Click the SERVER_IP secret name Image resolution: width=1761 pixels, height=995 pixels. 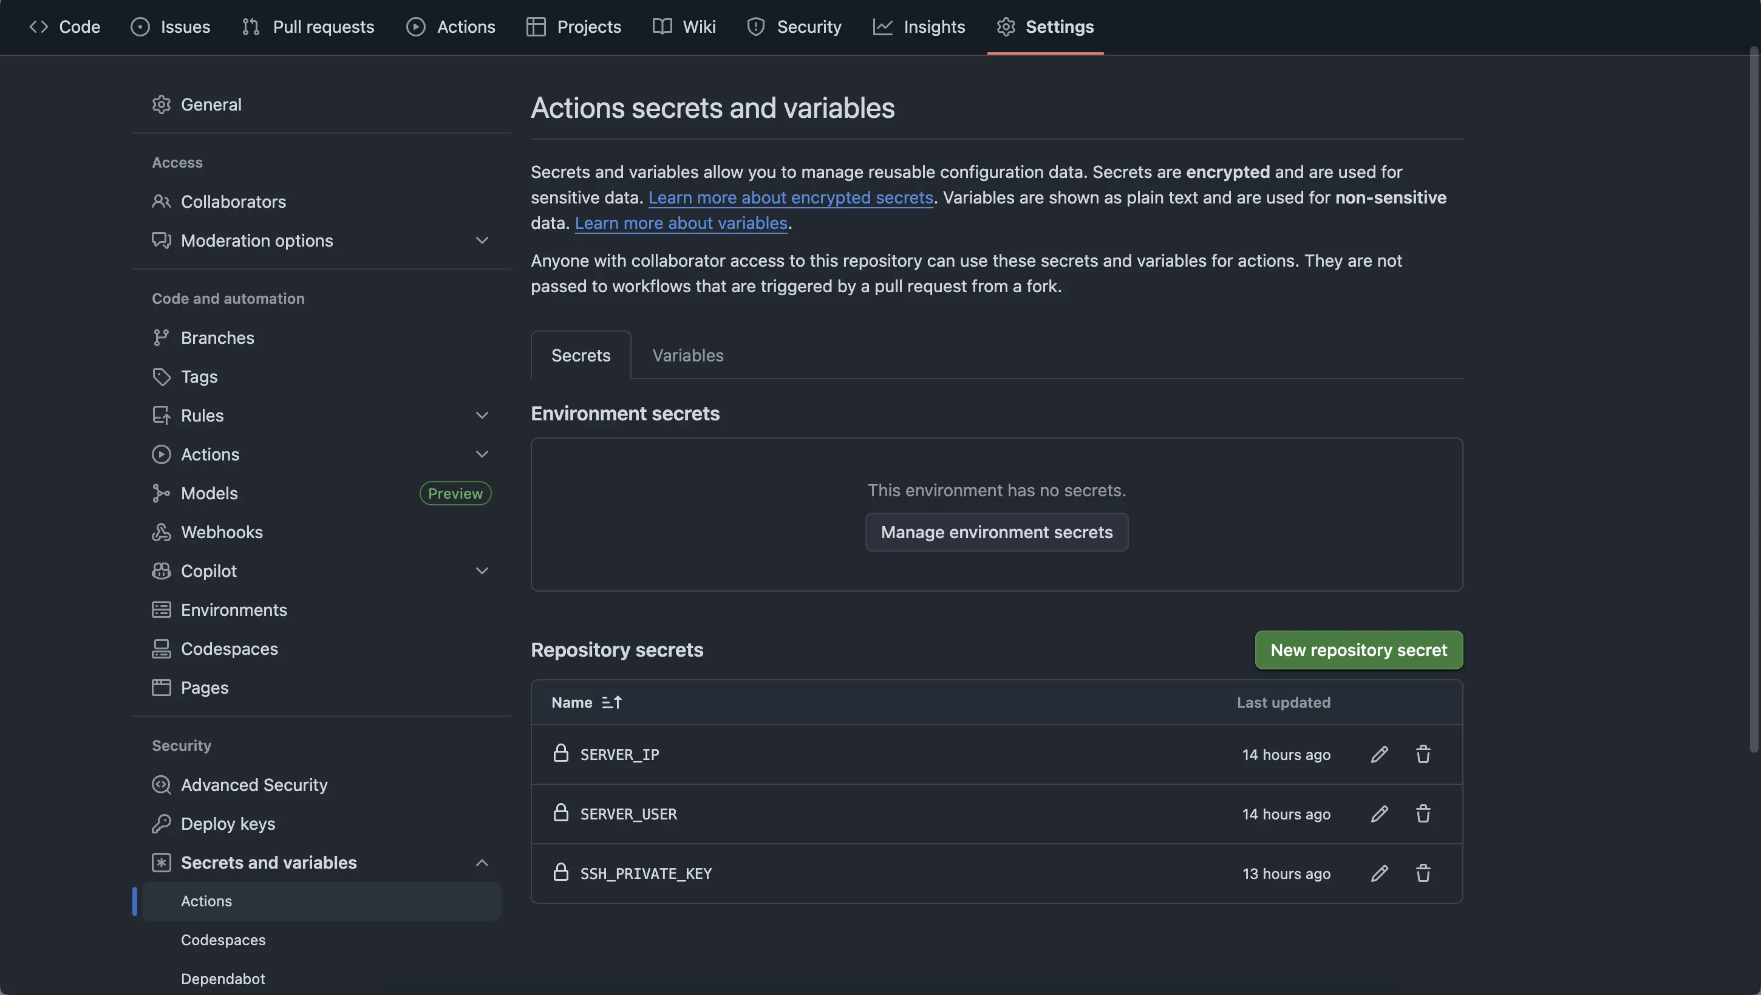coord(619,755)
